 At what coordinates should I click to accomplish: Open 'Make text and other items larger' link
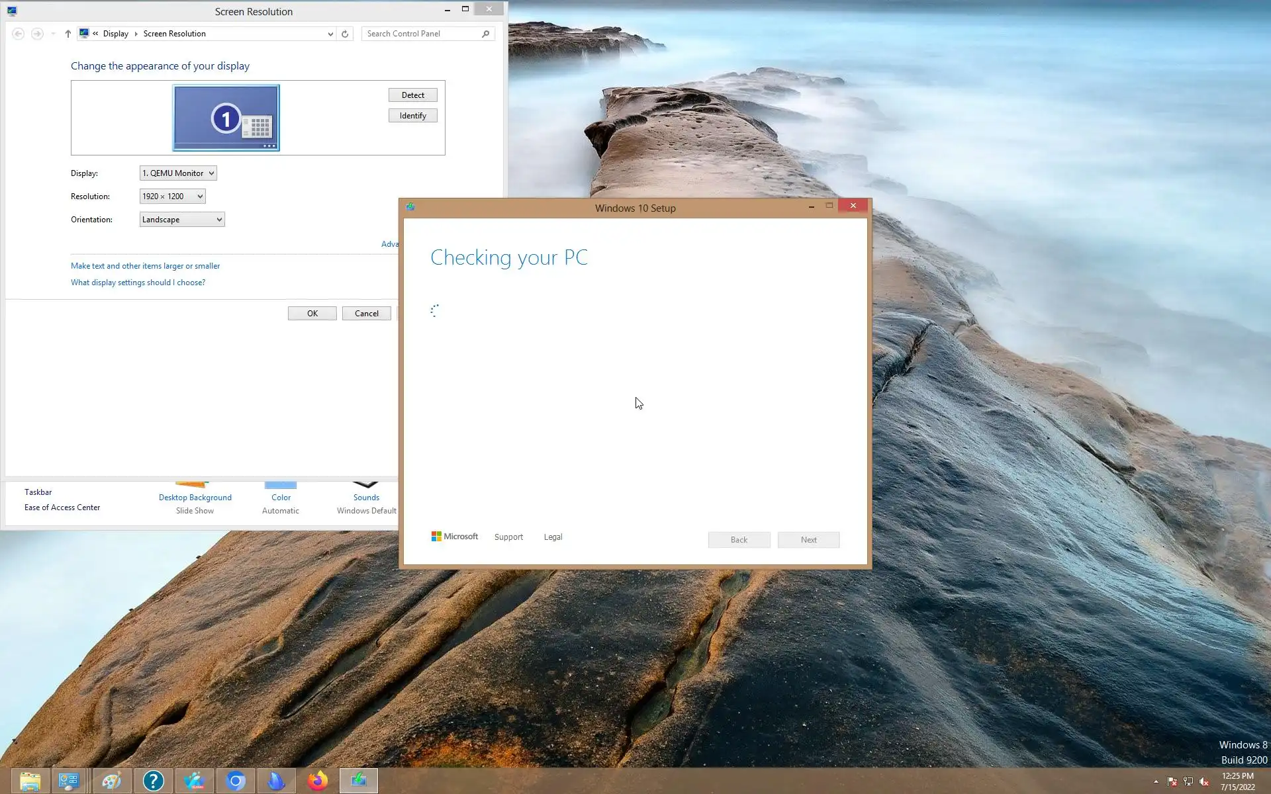coord(145,266)
